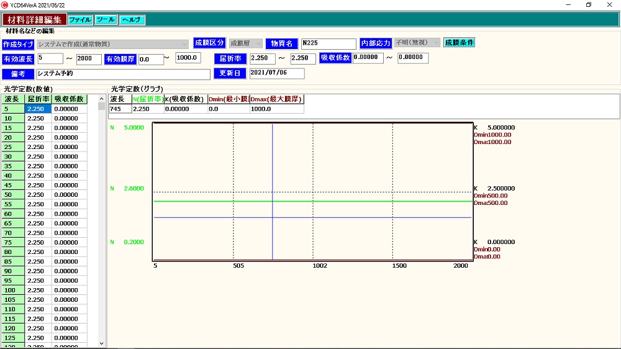The width and height of the screenshot is (621, 349).
Task: Click the 更新日 date field
Action: point(277,73)
